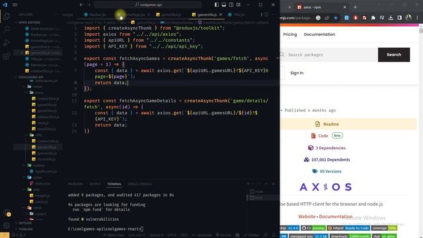Open the browser downloads icon
The width and height of the screenshot is (423, 238).
[x=391, y=18]
